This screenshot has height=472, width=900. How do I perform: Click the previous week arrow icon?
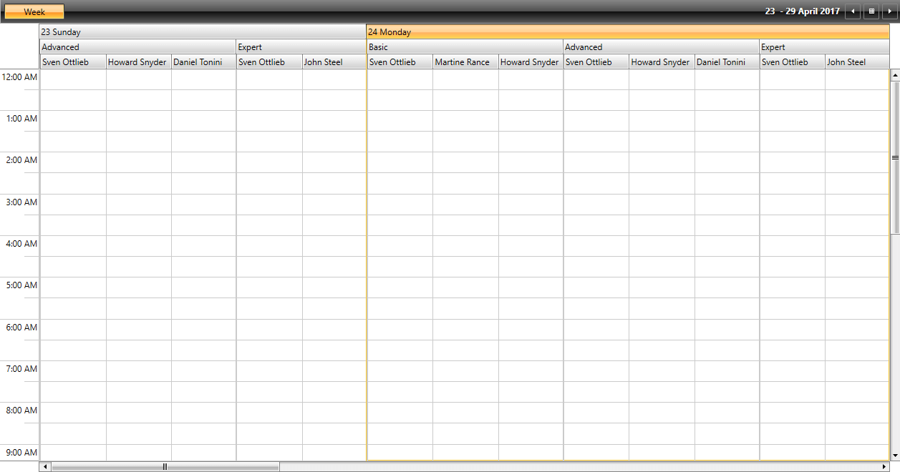853,11
